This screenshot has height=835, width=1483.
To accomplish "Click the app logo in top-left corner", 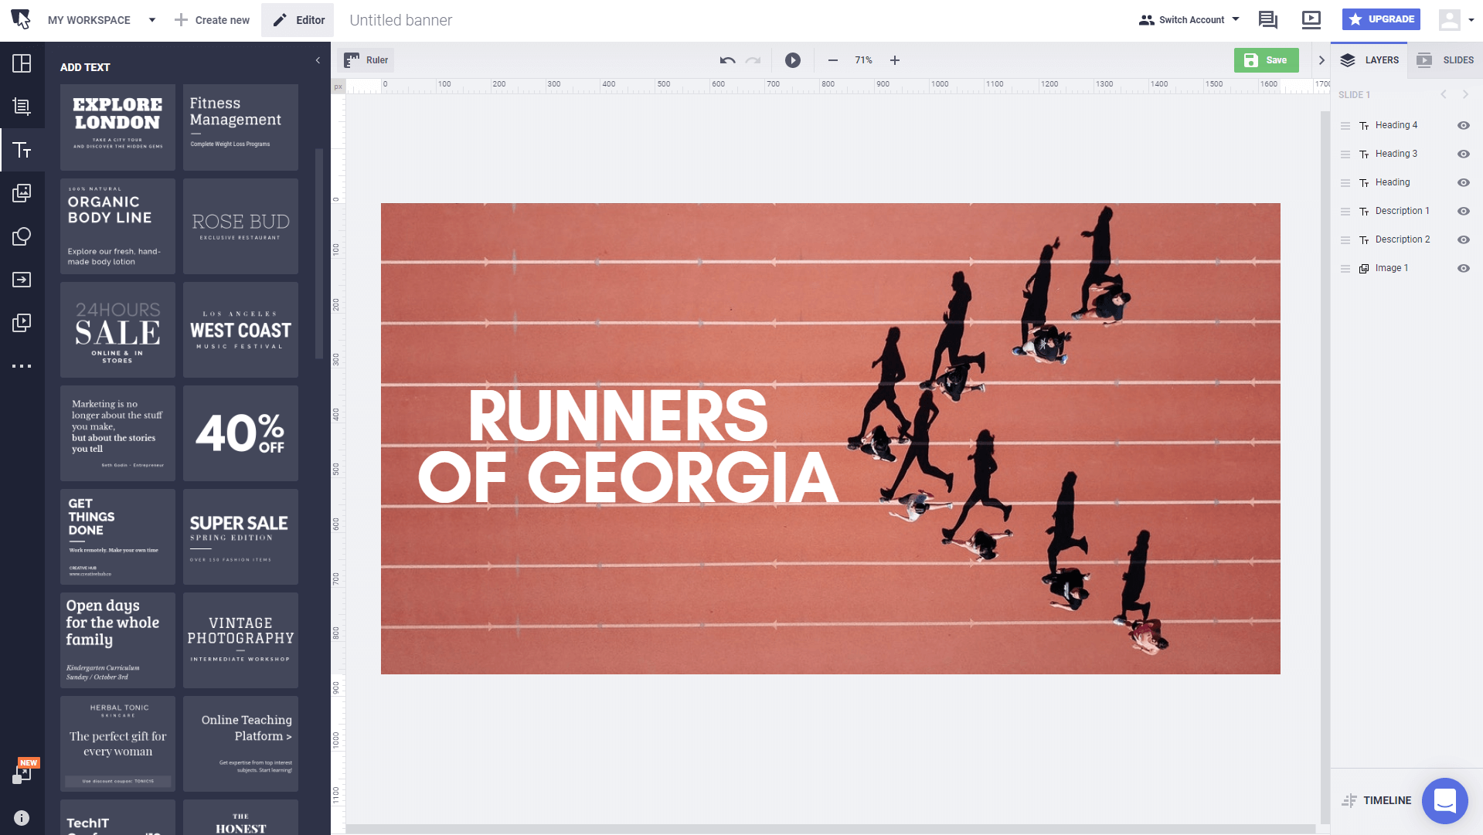I will coord(21,19).
